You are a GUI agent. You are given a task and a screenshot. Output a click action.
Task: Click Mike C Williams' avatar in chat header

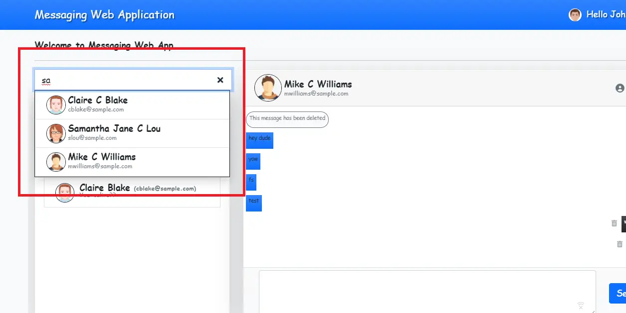pyautogui.click(x=268, y=88)
